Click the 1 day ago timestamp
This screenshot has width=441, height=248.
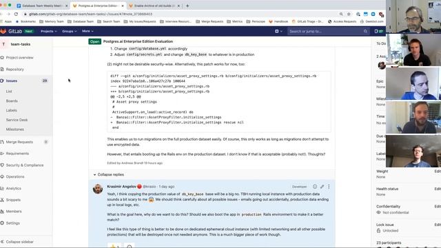point(167,187)
